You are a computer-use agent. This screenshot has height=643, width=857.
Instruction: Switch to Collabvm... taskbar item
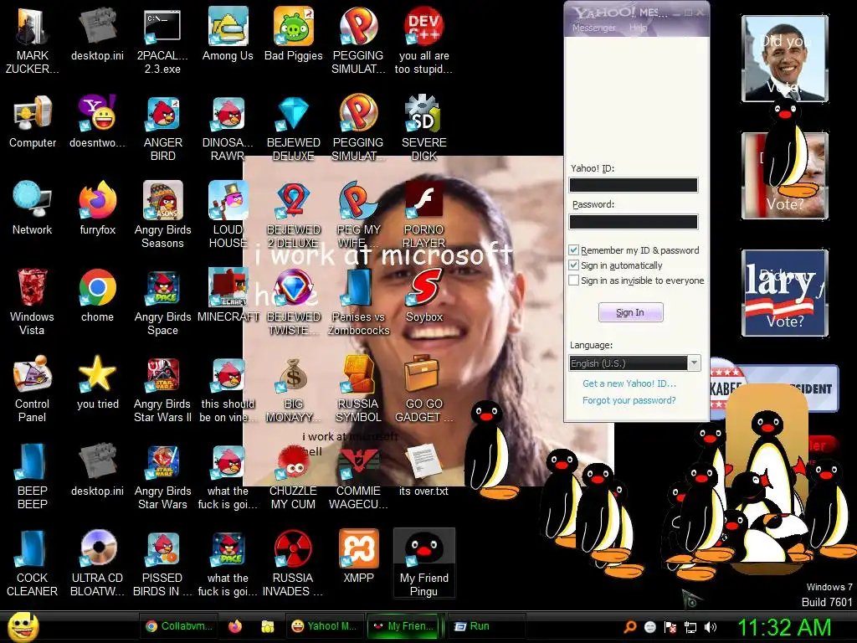click(179, 626)
